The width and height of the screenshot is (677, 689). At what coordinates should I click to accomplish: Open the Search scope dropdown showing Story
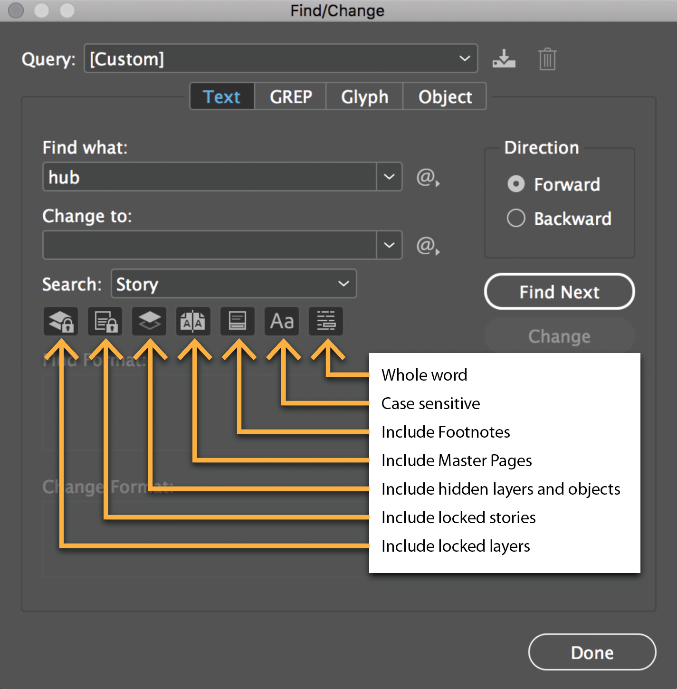click(x=234, y=284)
